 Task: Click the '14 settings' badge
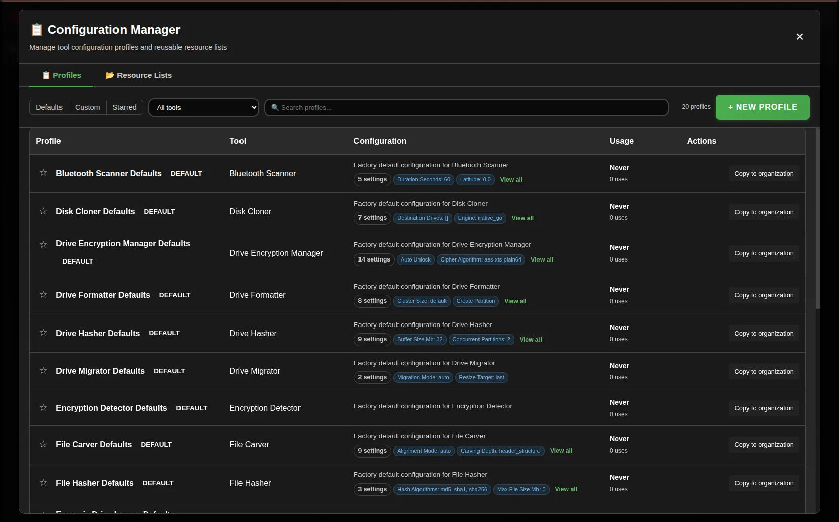(x=374, y=259)
